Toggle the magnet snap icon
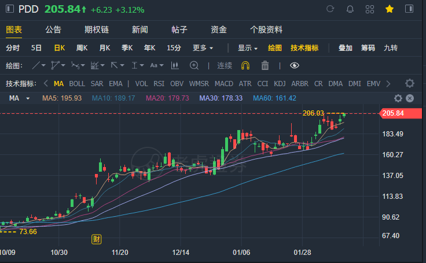The image size is (426, 263). point(245,65)
